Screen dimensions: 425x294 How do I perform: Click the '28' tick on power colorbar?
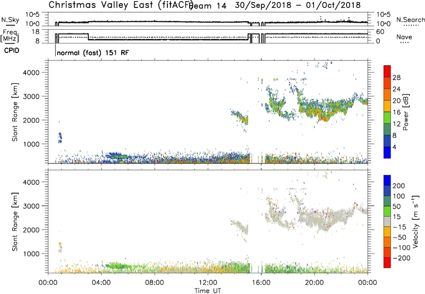(x=396, y=77)
